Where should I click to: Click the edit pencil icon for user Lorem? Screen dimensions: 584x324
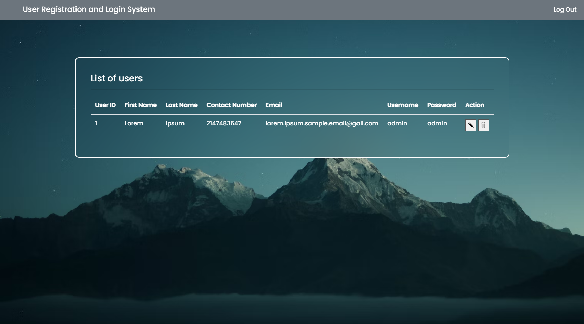pos(471,125)
